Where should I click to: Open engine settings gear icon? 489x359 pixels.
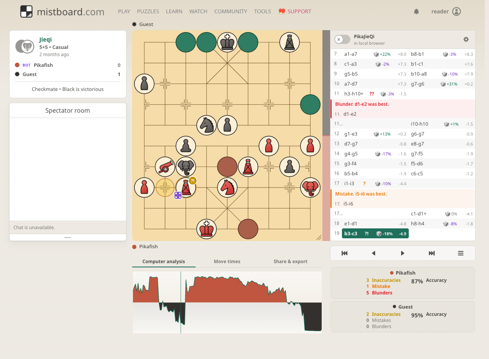click(x=466, y=39)
